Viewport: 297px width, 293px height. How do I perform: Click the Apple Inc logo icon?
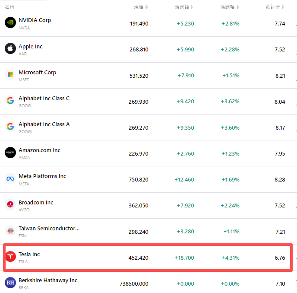click(10, 48)
